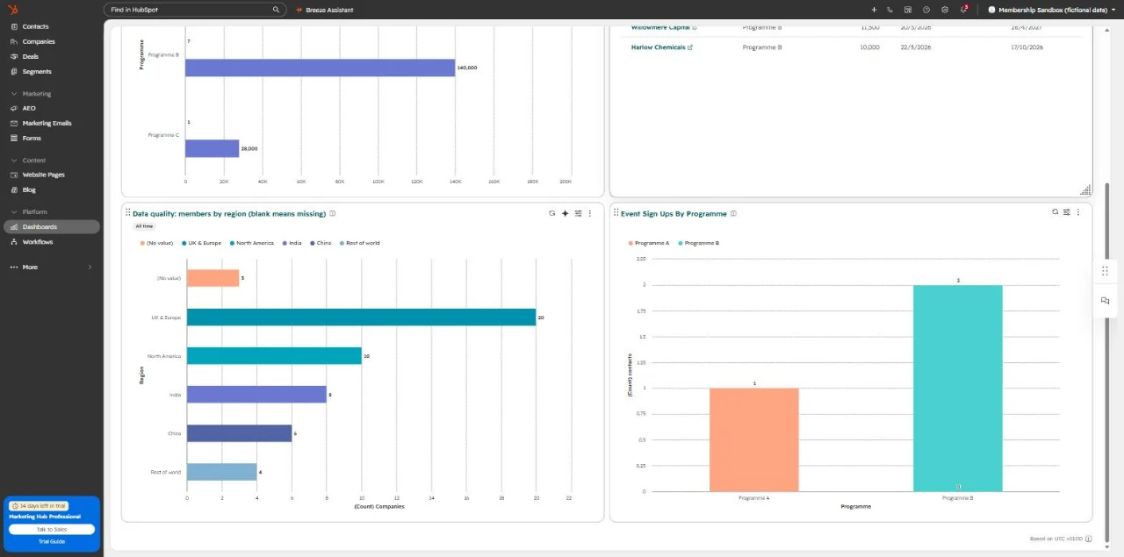Toggle Programme B legend in Event Sign Ups

tap(698, 243)
